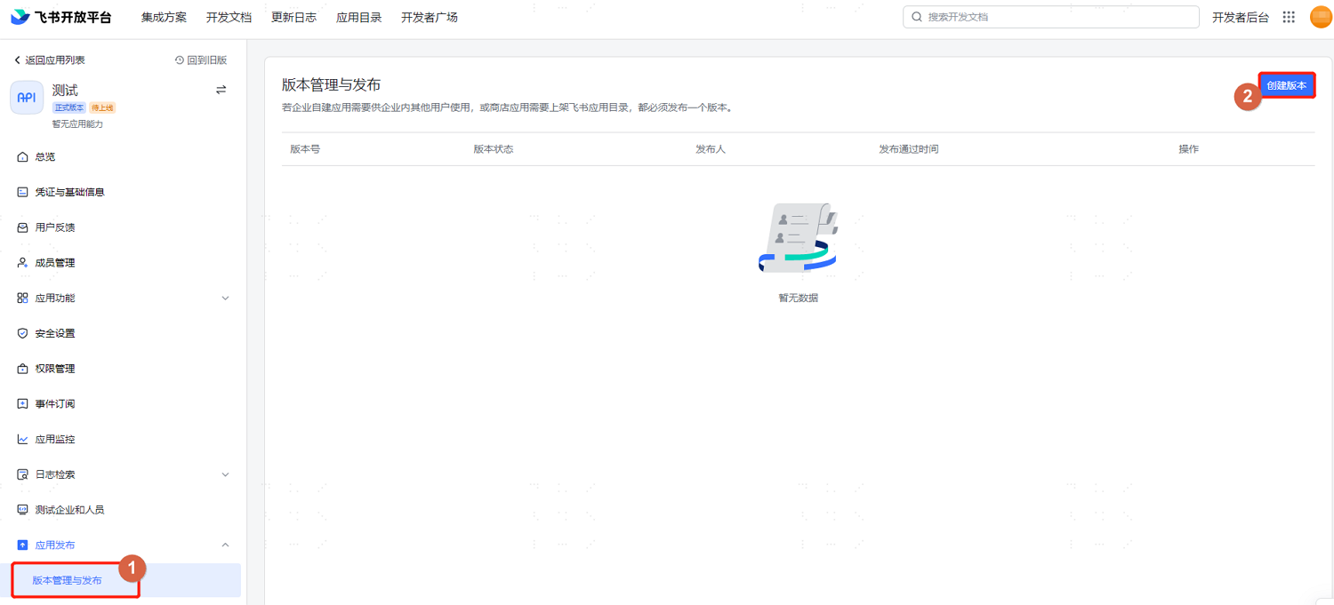
Task: Select 版本管理与发布 in sidebar
Action: 125,580
